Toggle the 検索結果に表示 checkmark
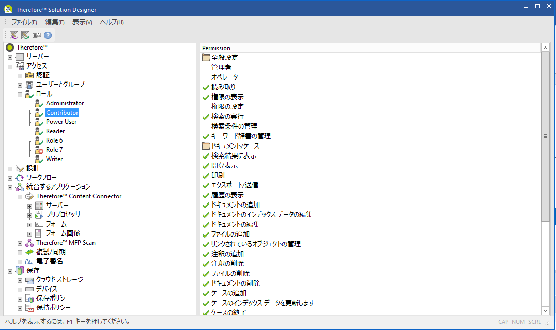The width and height of the screenshot is (556, 330). point(206,156)
